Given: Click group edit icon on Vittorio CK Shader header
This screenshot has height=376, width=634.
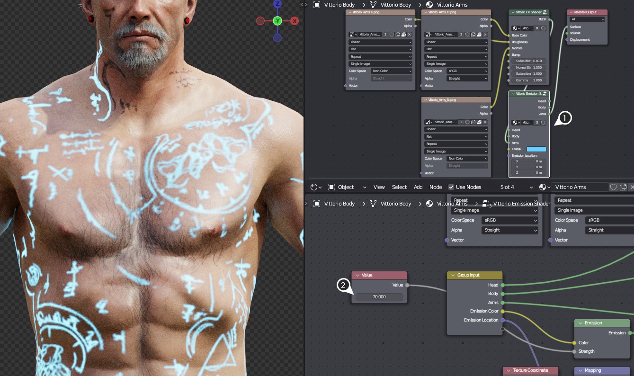Looking at the screenshot, I should tap(545, 12).
